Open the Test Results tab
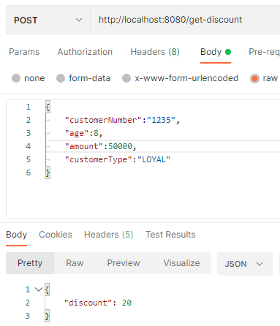This screenshot has width=280, height=326. point(170,235)
